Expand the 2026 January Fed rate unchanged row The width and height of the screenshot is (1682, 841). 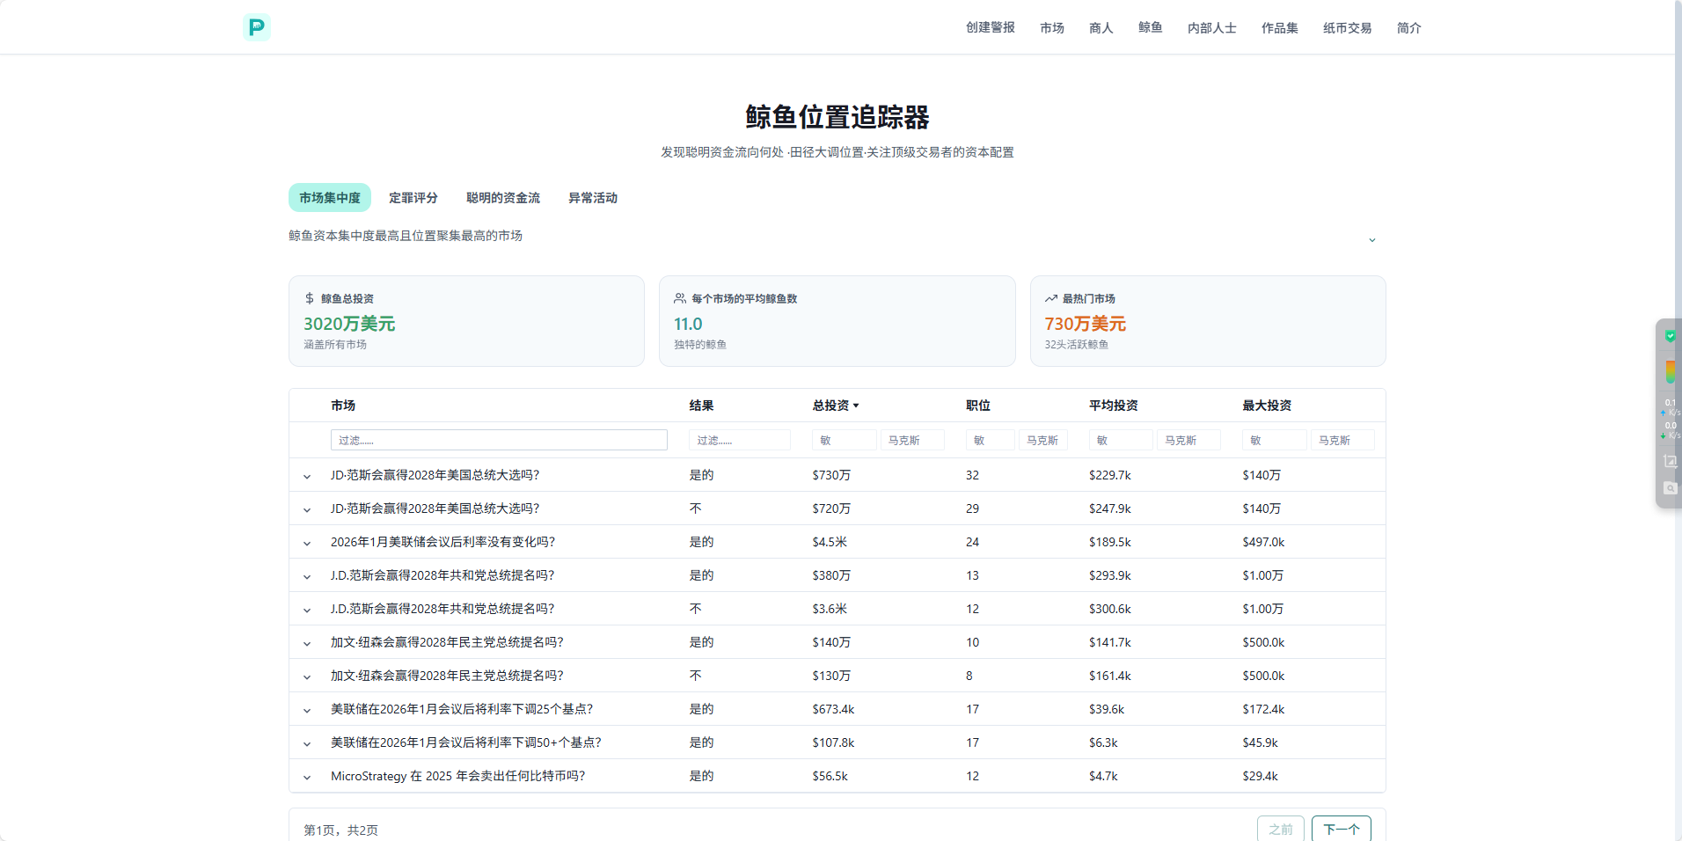(307, 543)
